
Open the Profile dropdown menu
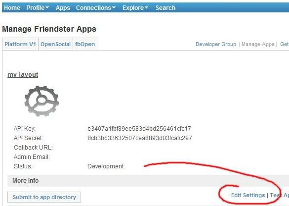[38, 8]
